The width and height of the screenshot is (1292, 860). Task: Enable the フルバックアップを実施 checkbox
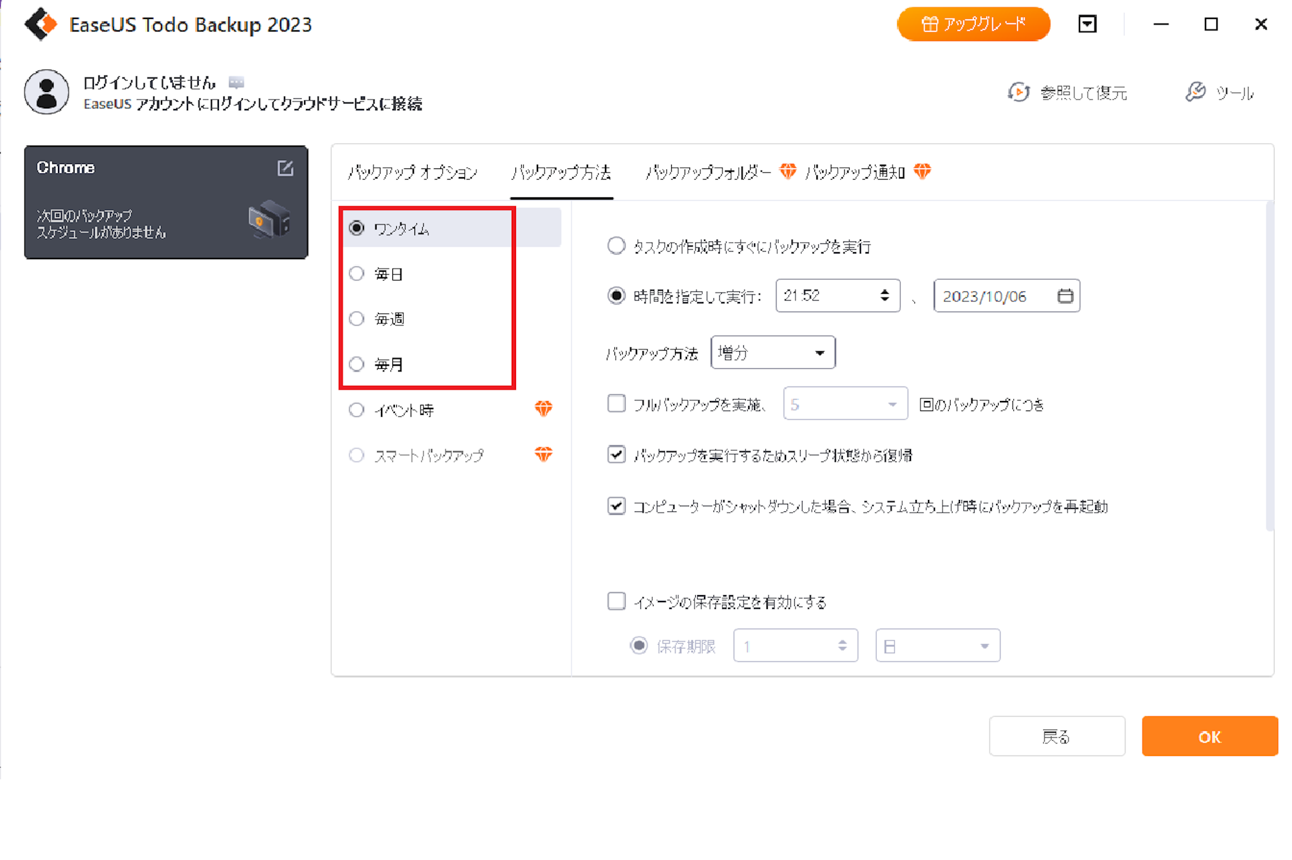(616, 404)
